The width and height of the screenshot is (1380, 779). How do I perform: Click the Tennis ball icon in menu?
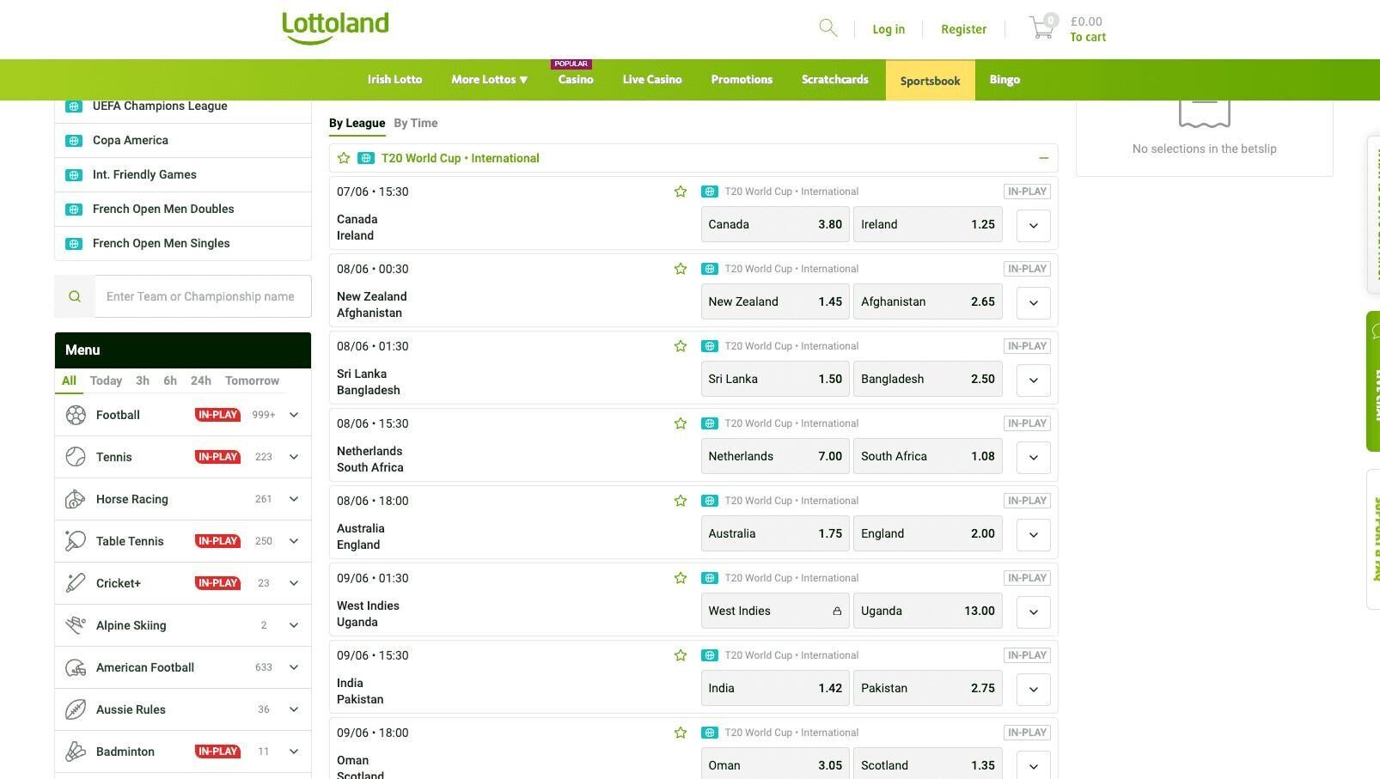(x=76, y=457)
